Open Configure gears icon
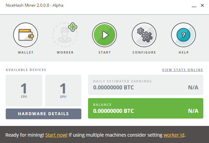The image size is (209, 143). coord(144,35)
